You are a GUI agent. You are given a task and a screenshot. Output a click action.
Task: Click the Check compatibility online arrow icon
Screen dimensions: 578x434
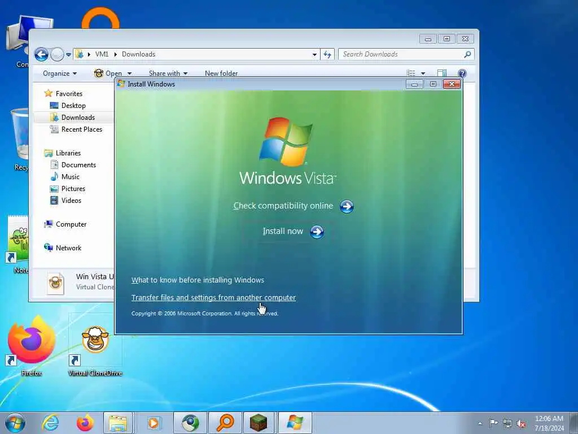[x=347, y=207]
